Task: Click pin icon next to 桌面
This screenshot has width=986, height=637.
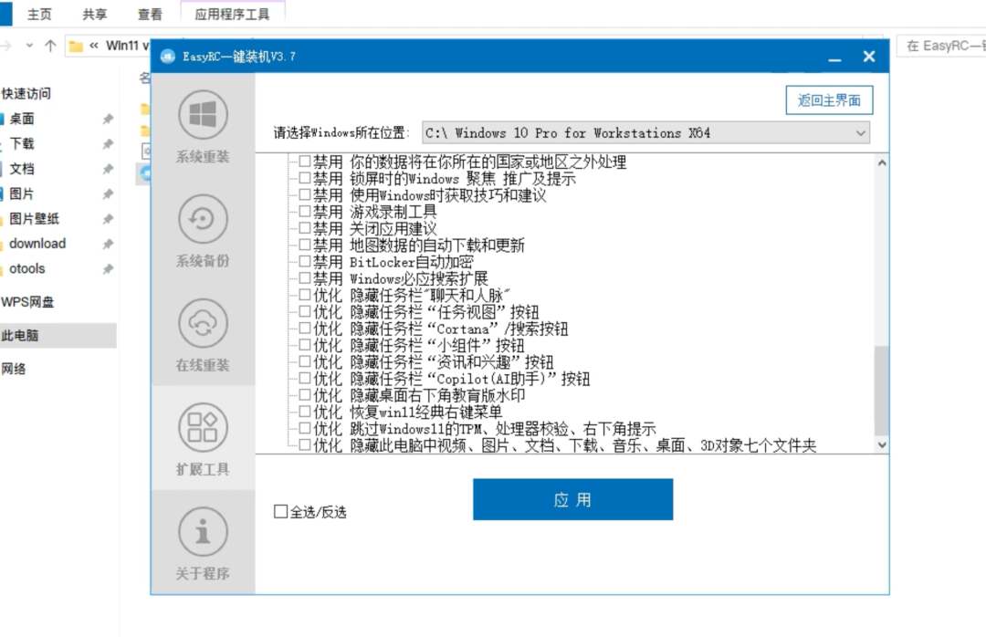Action: [x=108, y=119]
